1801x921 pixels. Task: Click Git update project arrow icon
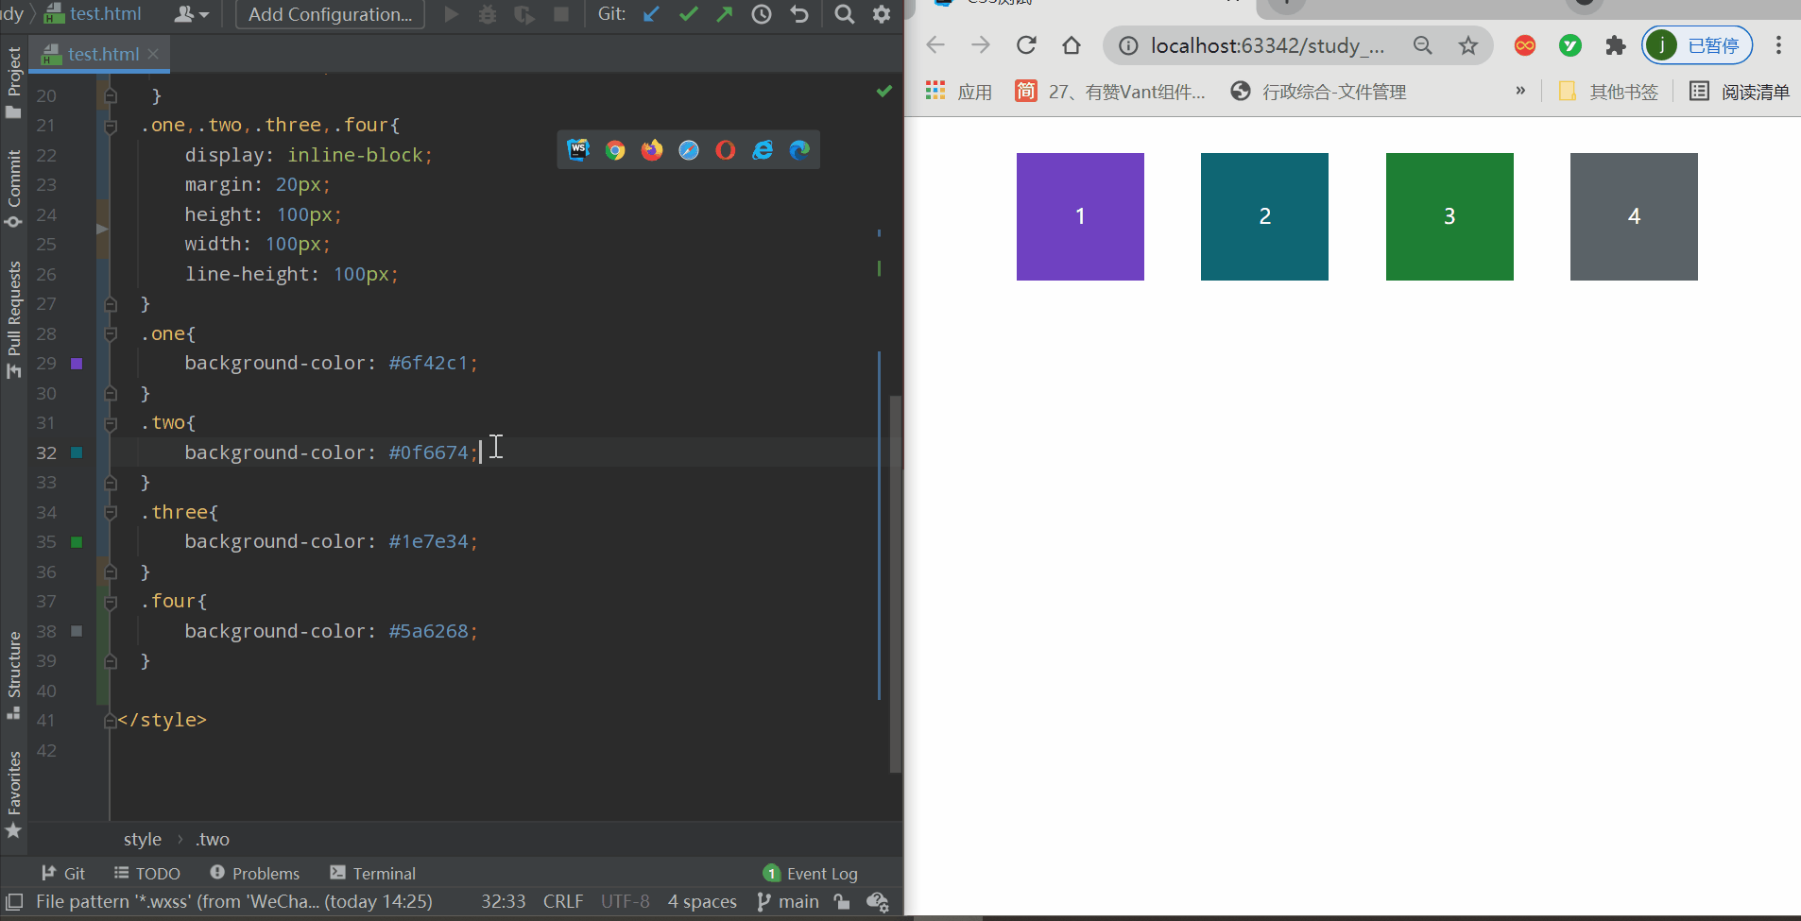click(651, 14)
